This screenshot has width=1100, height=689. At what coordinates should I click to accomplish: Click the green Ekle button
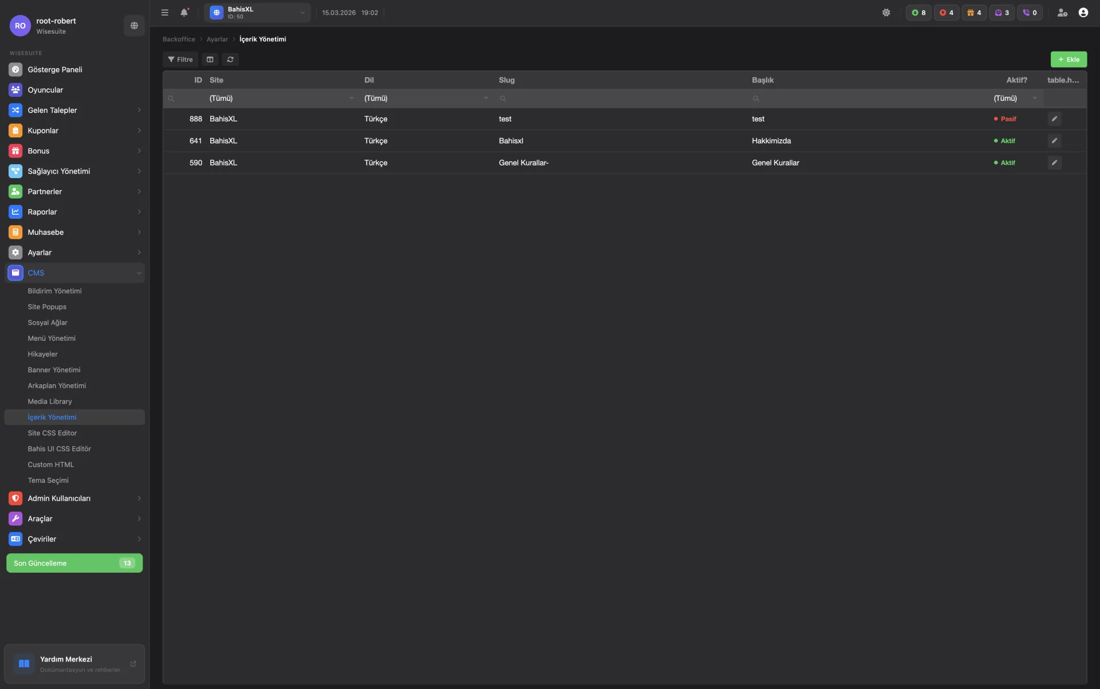(1068, 60)
